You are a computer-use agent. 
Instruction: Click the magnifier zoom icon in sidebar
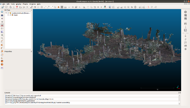pyautogui.click(x=2, y=38)
